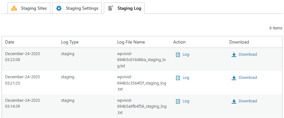Click the Staging Sites house icon

coord(14,8)
